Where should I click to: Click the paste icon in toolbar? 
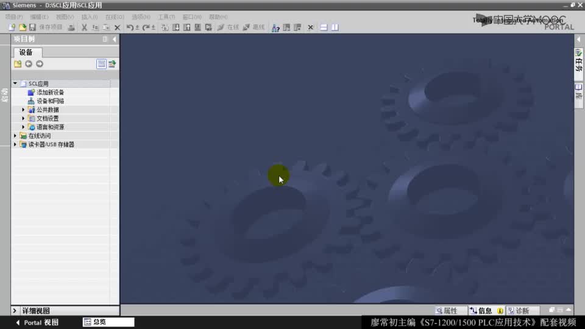[106, 27]
